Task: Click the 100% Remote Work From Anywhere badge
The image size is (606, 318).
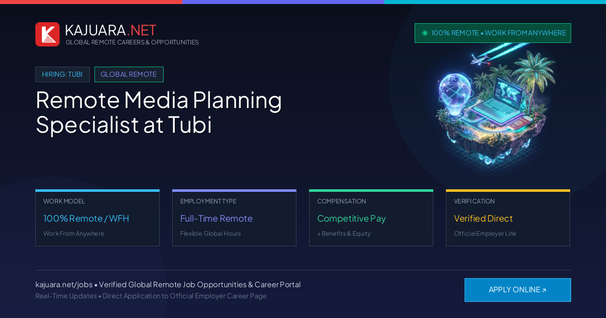Action: 493,33
